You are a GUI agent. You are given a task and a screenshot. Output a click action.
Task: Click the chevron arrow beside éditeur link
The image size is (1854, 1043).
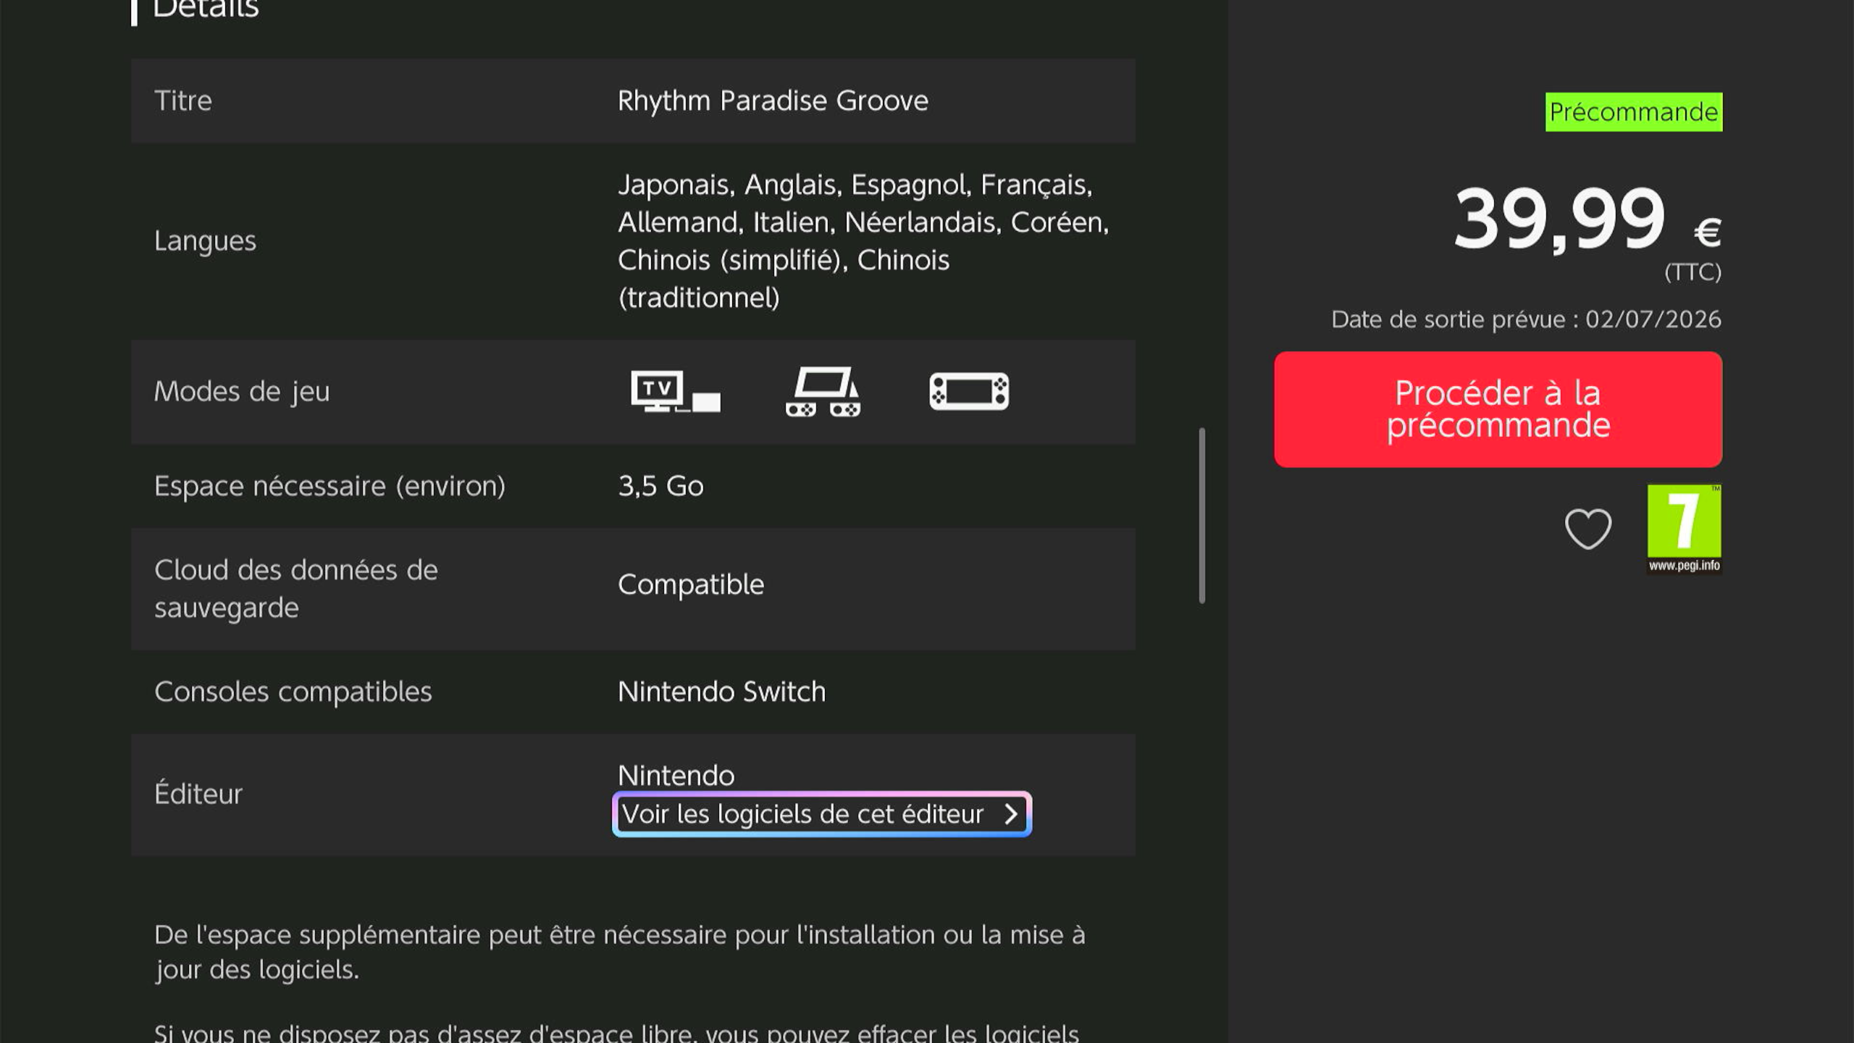pyautogui.click(x=1011, y=814)
